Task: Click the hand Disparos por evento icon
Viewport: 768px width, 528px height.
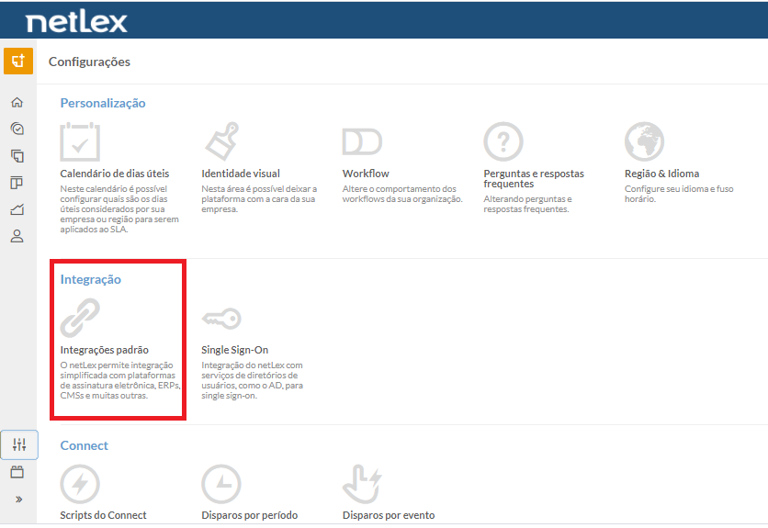Action: coord(362,485)
